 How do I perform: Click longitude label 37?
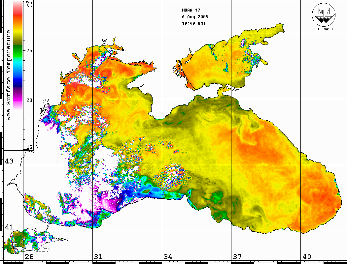coord(237,256)
